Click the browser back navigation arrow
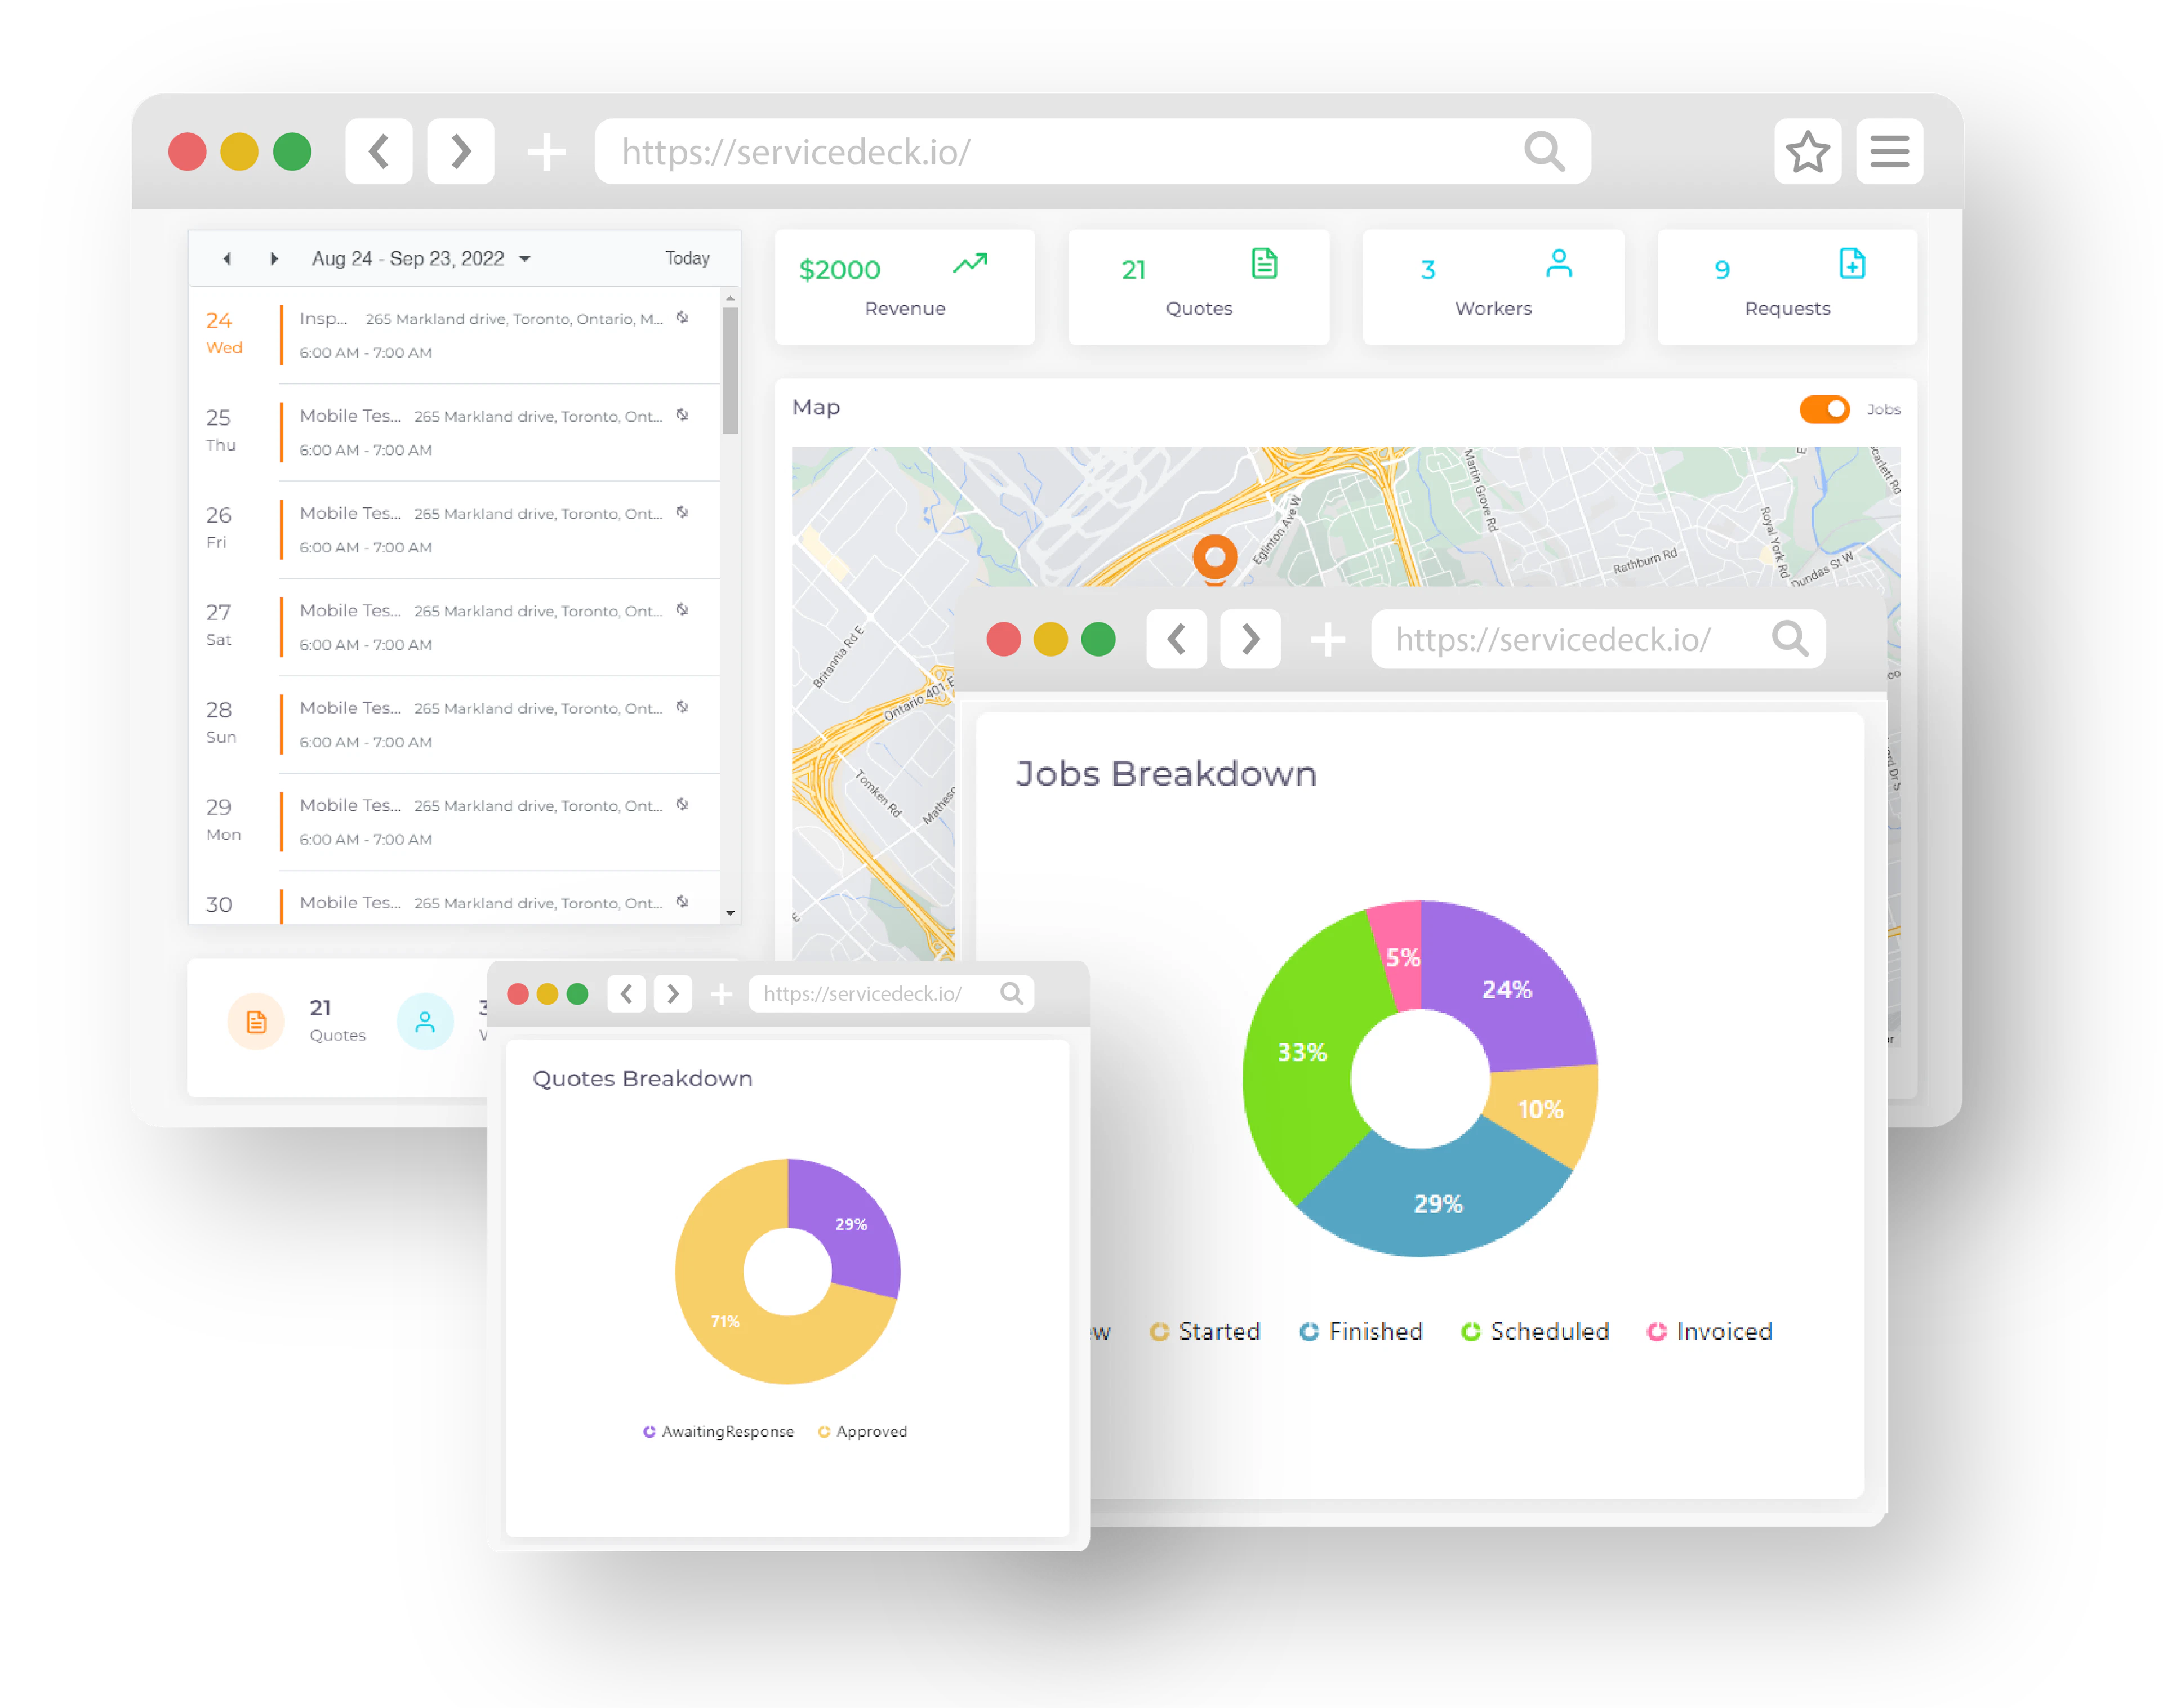The height and width of the screenshot is (1708, 2163). pos(379,152)
